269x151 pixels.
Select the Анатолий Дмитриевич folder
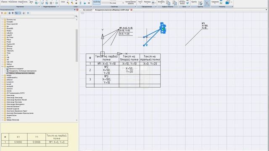tap(20, 113)
